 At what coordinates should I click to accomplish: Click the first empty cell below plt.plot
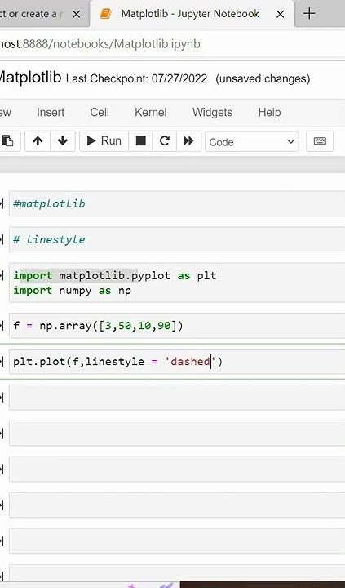pos(177,397)
